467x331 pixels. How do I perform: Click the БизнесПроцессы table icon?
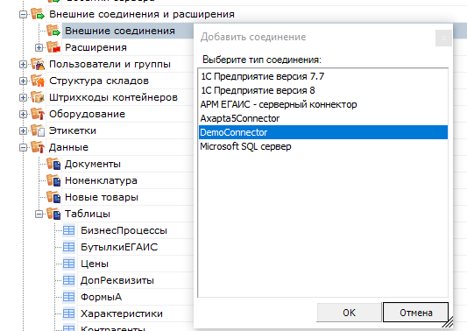click(x=69, y=230)
